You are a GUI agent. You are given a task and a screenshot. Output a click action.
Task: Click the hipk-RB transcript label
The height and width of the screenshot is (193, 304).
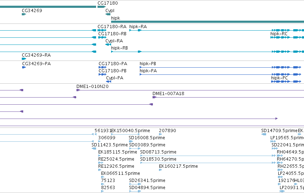119,48
